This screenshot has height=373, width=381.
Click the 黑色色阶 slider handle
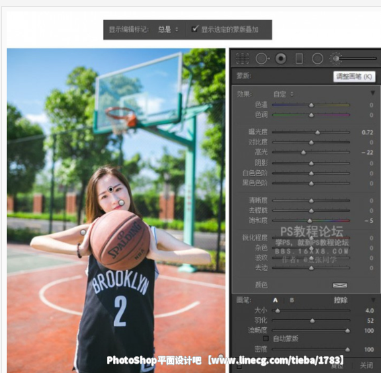click(x=311, y=183)
